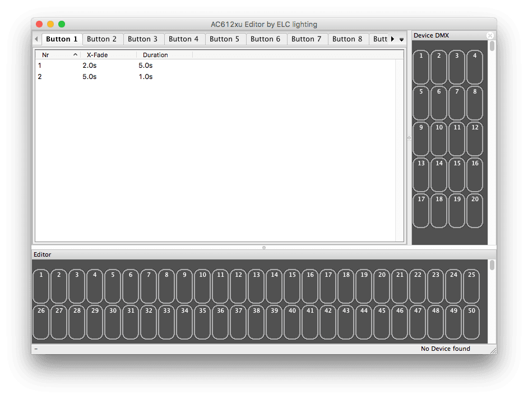Click Editor channel 30 fader
Image resolution: width=528 pixels, height=399 pixels.
tap(113, 322)
